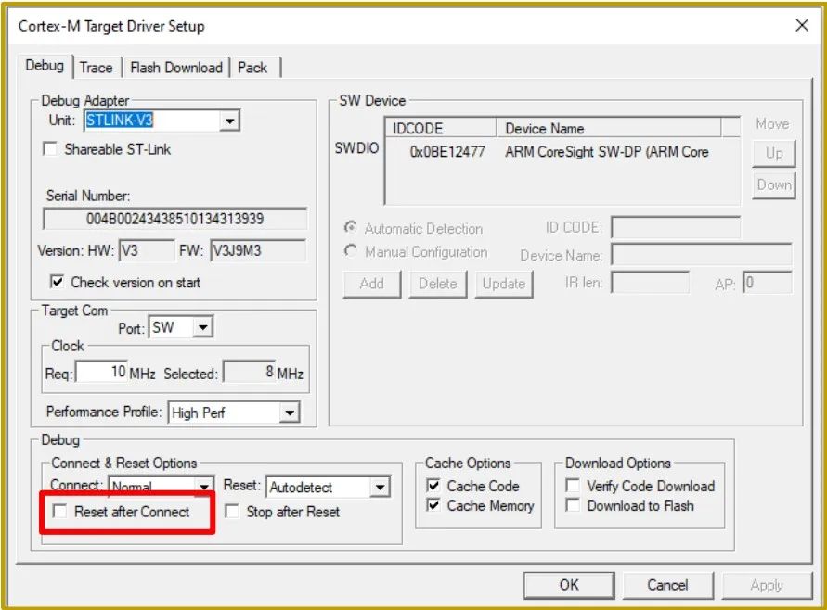This screenshot has height=610, width=827.
Task: Close the Cortex-M Target Driver Setup dialog
Action: [x=801, y=26]
